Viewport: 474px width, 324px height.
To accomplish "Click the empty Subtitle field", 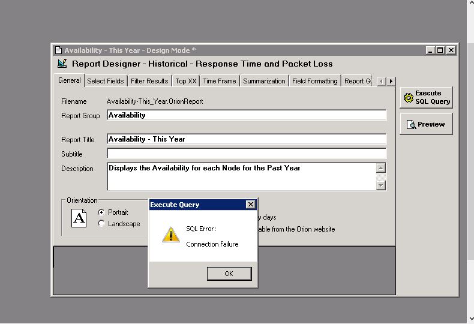I will click(247, 153).
